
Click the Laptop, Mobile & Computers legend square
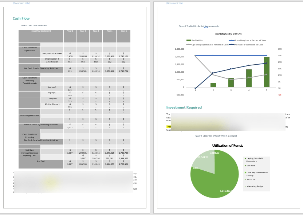245,158
